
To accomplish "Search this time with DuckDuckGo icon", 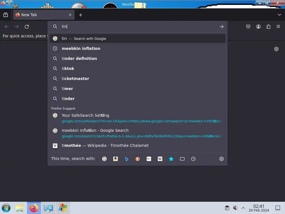I will click(137, 159).
